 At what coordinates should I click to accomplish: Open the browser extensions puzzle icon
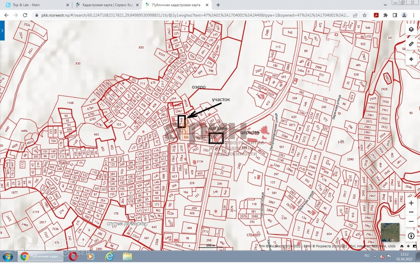386,15
